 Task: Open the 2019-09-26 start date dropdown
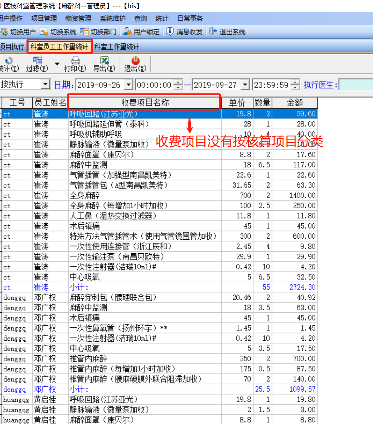pyautogui.click(x=129, y=85)
